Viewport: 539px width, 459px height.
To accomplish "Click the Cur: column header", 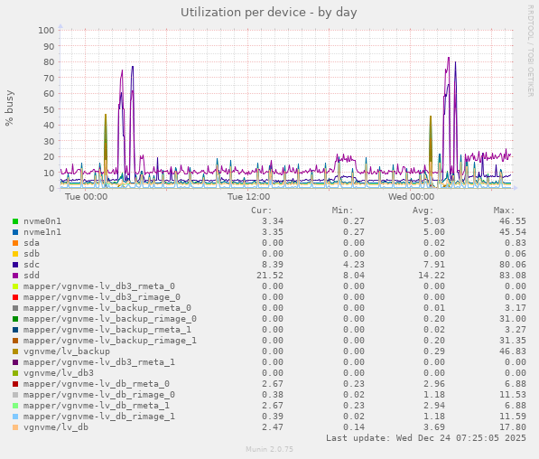I will 261,211.
